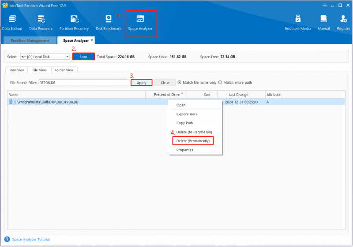Launch Data Recovery from toolbar
353x247 pixels.
tap(41, 23)
